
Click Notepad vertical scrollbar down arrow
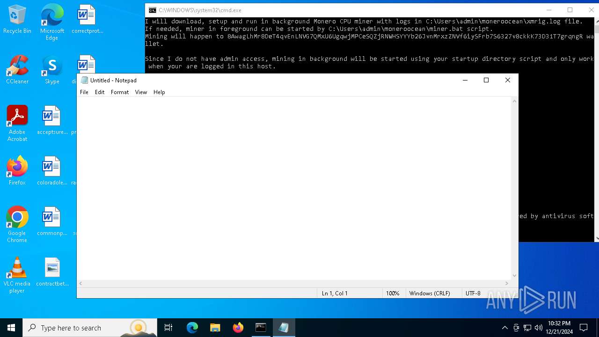tap(514, 276)
